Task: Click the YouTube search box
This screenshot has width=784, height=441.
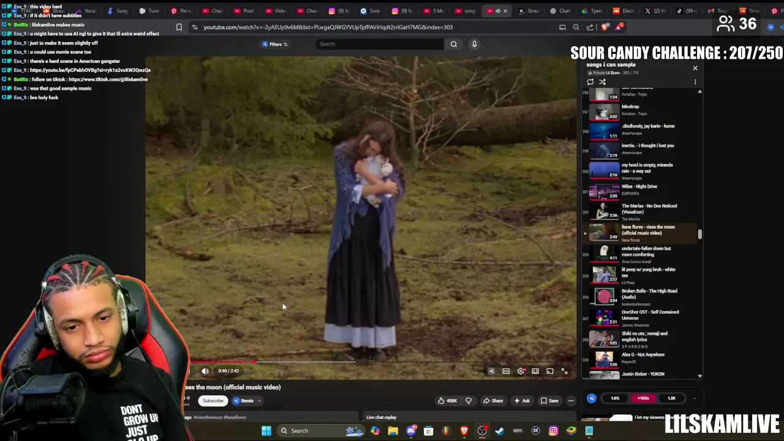Action: 380,44
